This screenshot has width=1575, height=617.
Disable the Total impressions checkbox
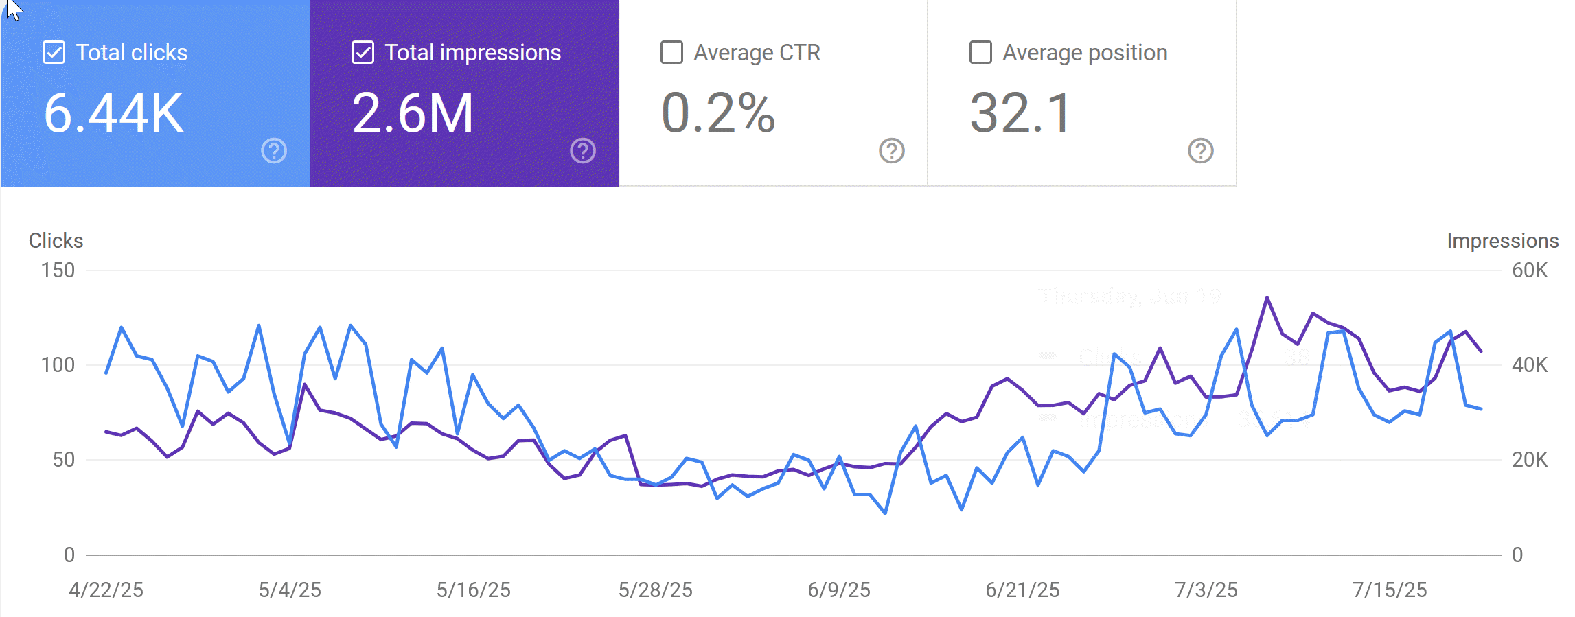tap(363, 53)
